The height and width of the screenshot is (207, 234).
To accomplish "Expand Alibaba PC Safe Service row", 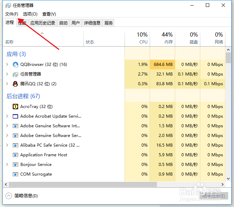I will click(7, 145).
